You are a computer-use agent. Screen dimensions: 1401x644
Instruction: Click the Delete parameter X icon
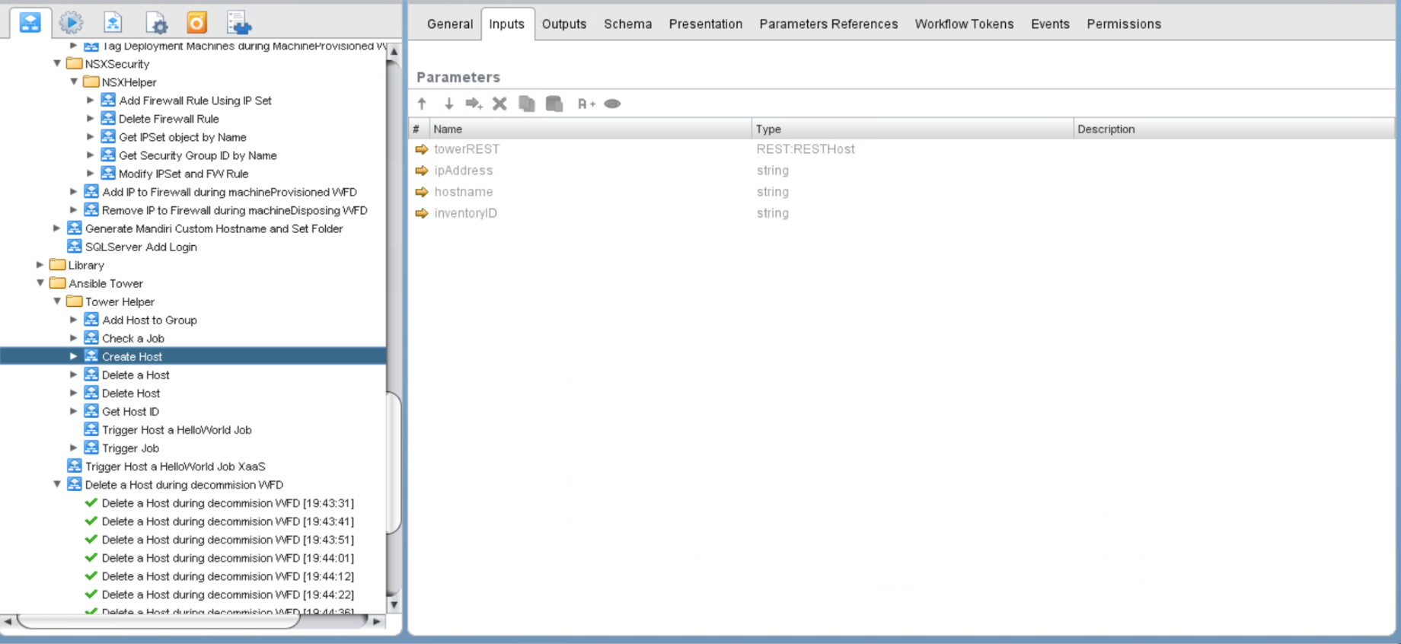pyautogui.click(x=499, y=104)
